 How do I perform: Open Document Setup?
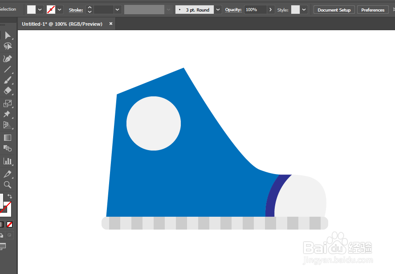point(334,10)
